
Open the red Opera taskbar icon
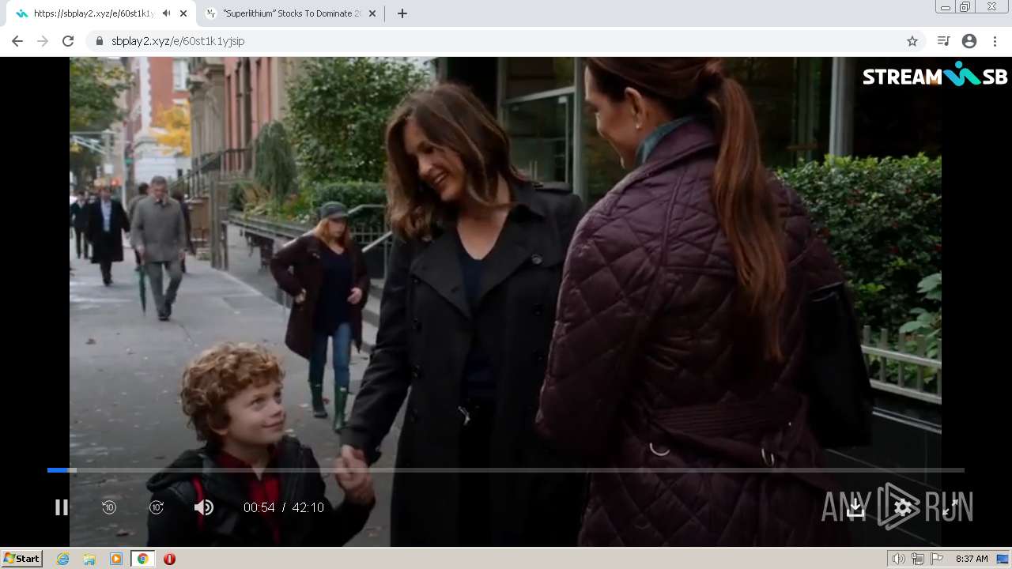click(169, 559)
